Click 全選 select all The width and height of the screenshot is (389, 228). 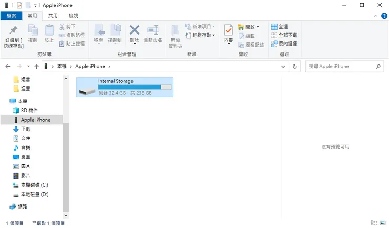(x=279, y=26)
